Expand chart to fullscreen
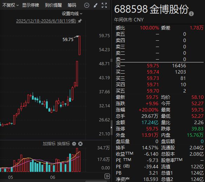This screenshot has height=182, width=205. pos(104,5)
